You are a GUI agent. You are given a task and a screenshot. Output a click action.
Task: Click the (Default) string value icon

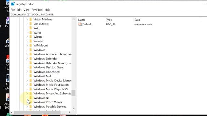[x=80, y=24]
